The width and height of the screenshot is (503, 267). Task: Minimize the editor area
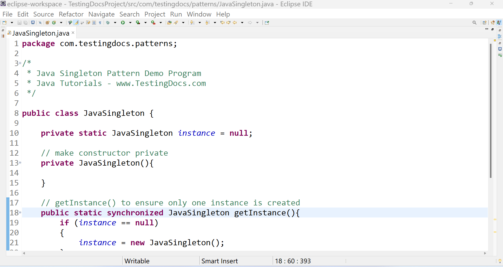pos(487,29)
